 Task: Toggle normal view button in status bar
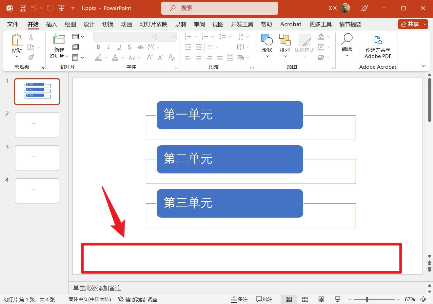[x=289, y=299]
